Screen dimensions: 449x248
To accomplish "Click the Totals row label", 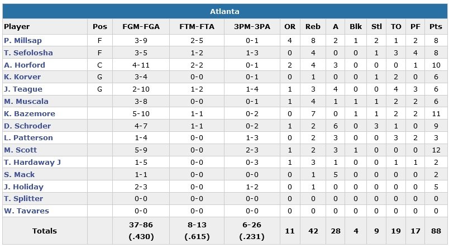I will [x=44, y=230].
